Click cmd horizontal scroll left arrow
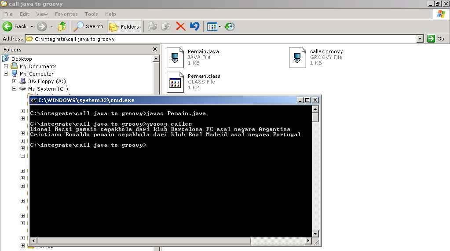 (33, 241)
